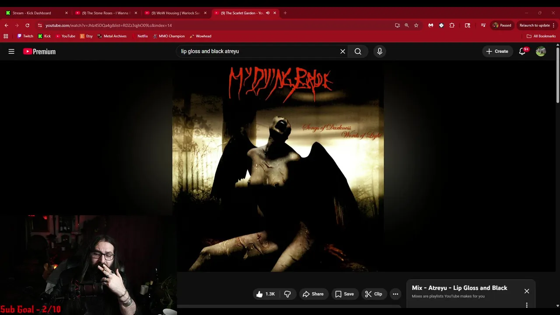Open the extensions puzzle icon
The height and width of the screenshot is (315, 560).
click(452, 25)
